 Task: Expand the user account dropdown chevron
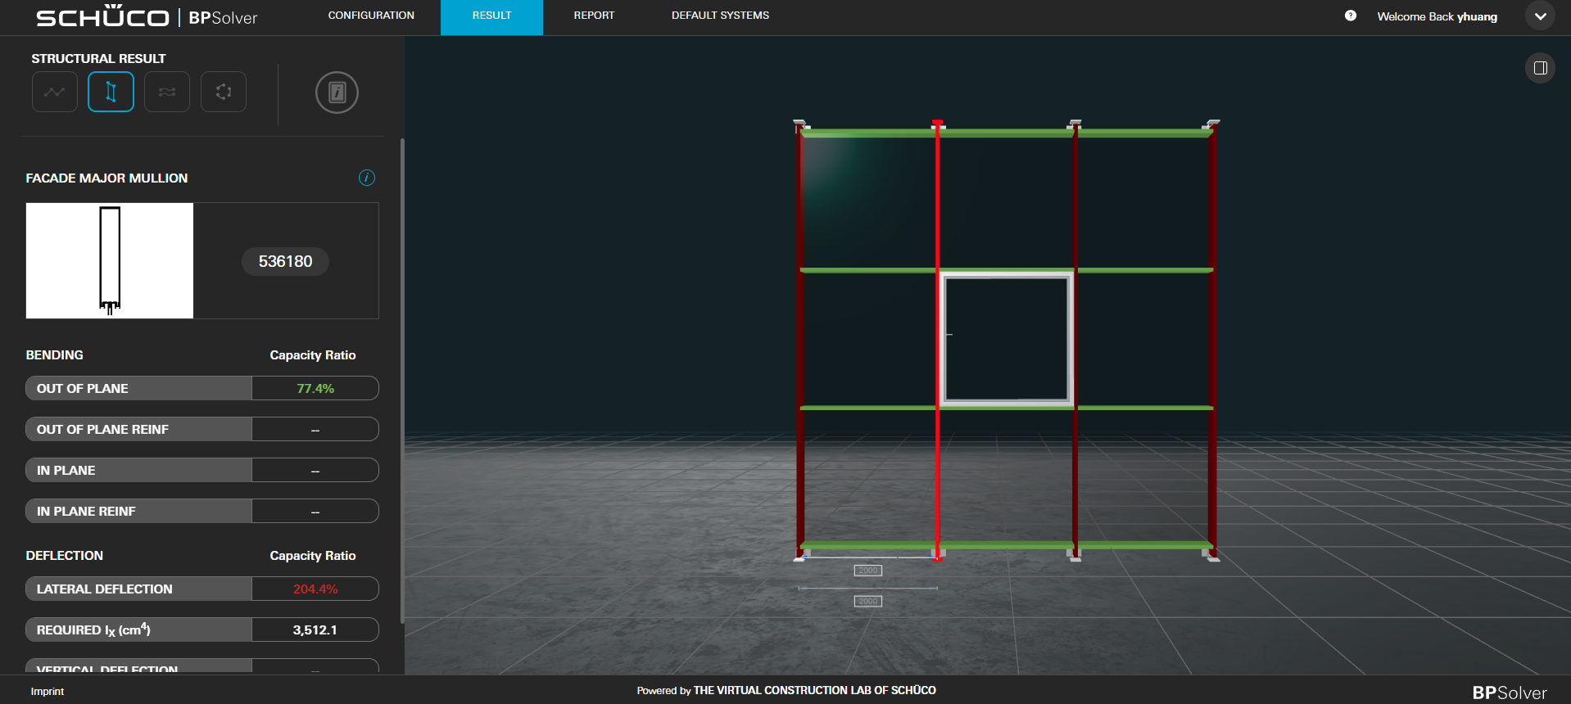coord(1540,16)
